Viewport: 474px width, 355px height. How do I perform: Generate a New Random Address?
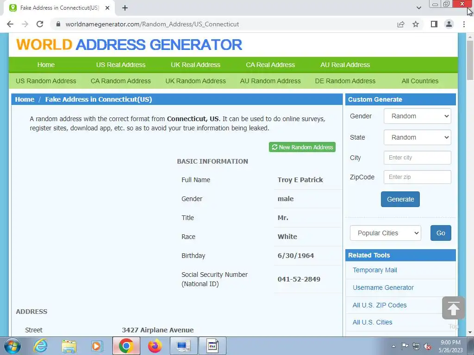pyautogui.click(x=302, y=147)
